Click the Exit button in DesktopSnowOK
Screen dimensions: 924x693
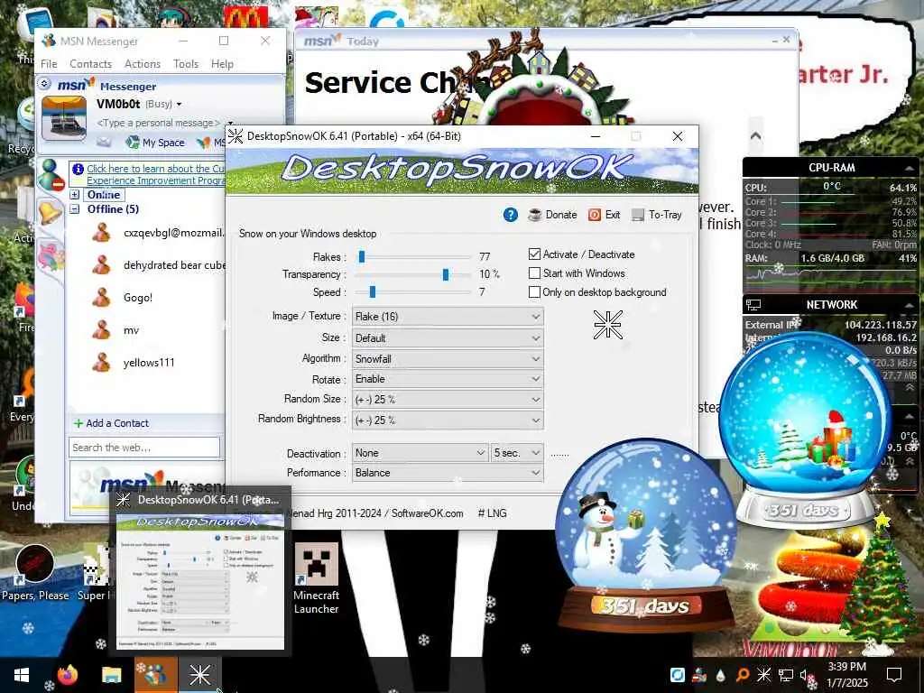tap(604, 215)
